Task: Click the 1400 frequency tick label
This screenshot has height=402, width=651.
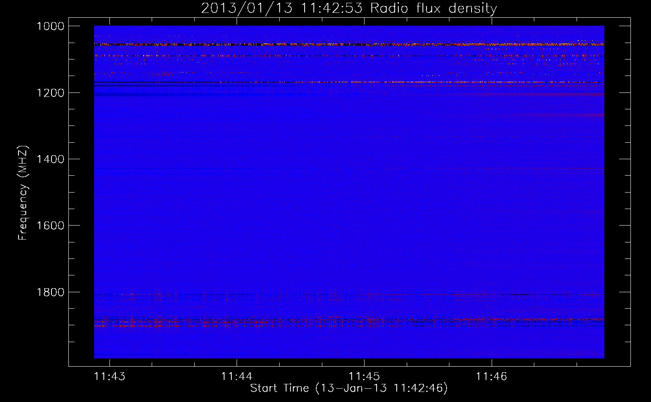Action: pyautogui.click(x=50, y=159)
